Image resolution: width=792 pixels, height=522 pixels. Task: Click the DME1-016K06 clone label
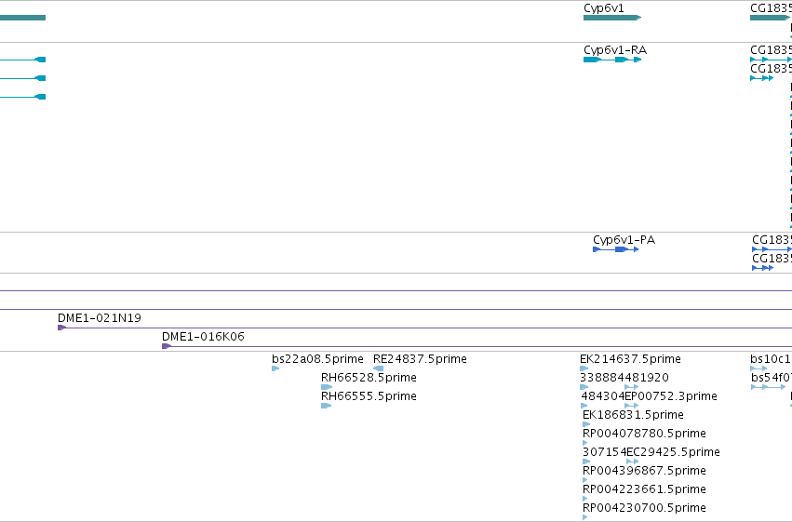pos(203,337)
